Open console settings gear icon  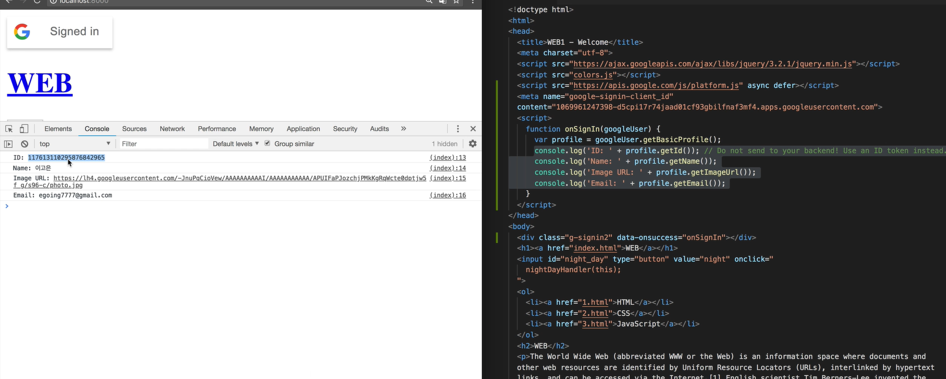[473, 144]
